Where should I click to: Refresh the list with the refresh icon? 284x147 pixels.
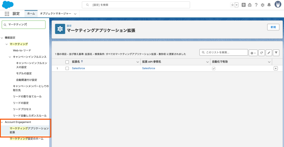coord(262,53)
